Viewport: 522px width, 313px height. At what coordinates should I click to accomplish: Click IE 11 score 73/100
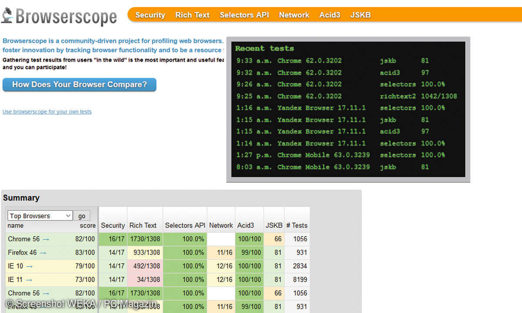85,279
